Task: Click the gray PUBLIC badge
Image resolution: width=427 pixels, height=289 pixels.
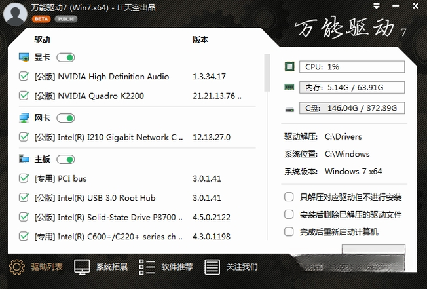Action: tap(66, 19)
